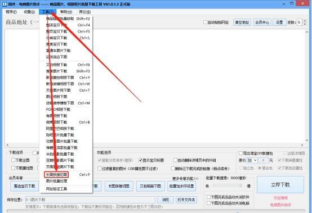Select 直通车图片下载 menu entry

coord(66,51)
